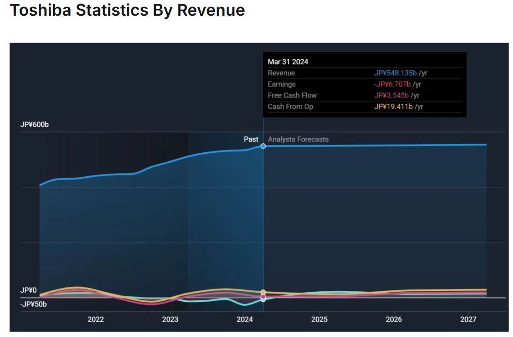Select the blue Revenue data point marker
The width and height of the screenshot is (513, 337).
tap(263, 146)
